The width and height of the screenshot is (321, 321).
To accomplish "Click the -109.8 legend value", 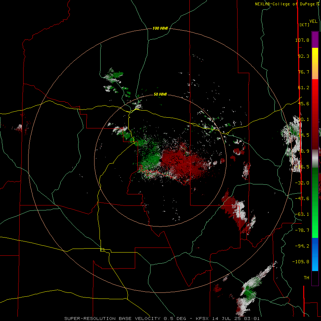I will pyautogui.click(x=301, y=262).
